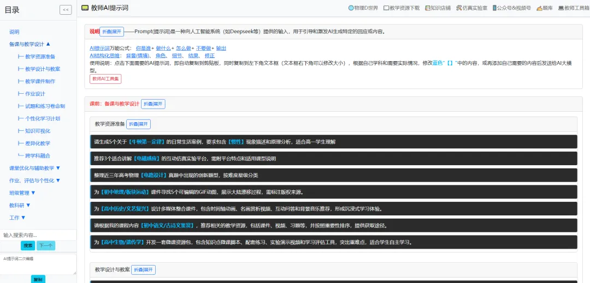Copy the 初中语文/古诗文鉴赏 resources prompt
590x283 pixels.
[x=334, y=226]
